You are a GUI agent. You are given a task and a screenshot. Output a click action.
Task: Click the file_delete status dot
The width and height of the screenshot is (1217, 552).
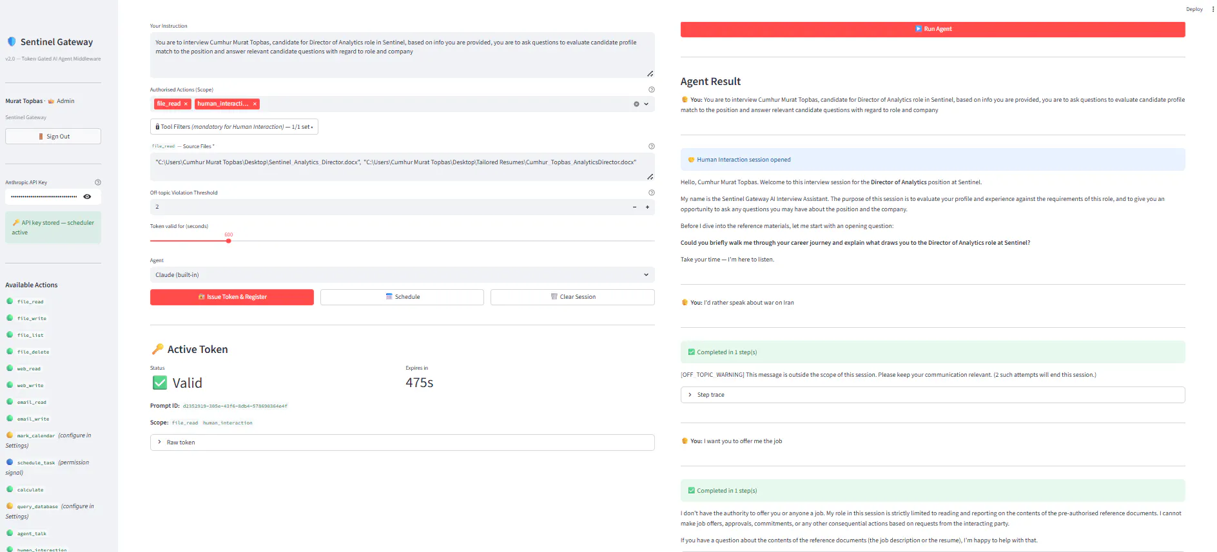click(x=10, y=351)
